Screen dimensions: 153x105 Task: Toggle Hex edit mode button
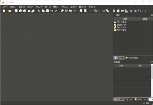pyautogui.click(x=91, y=11)
